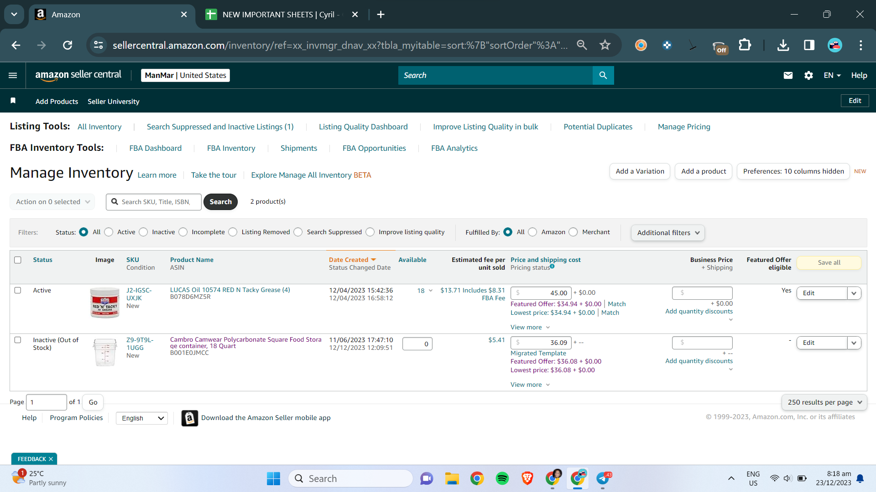View site information icon in address bar
876x492 pixels.
pos(99,45)
